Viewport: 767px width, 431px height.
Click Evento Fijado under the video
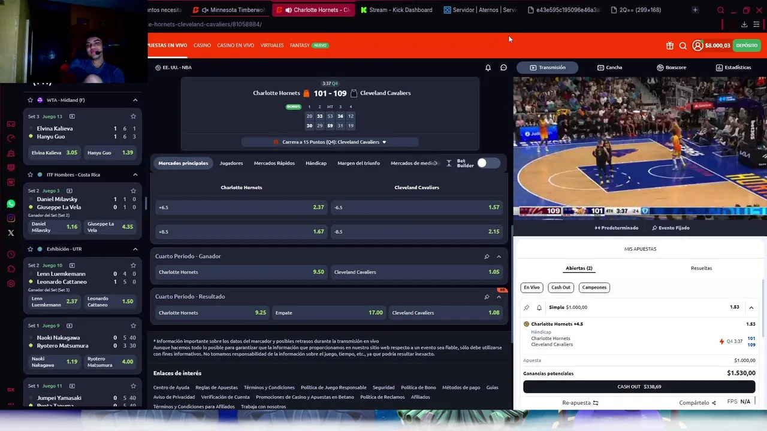click(671, 228)
